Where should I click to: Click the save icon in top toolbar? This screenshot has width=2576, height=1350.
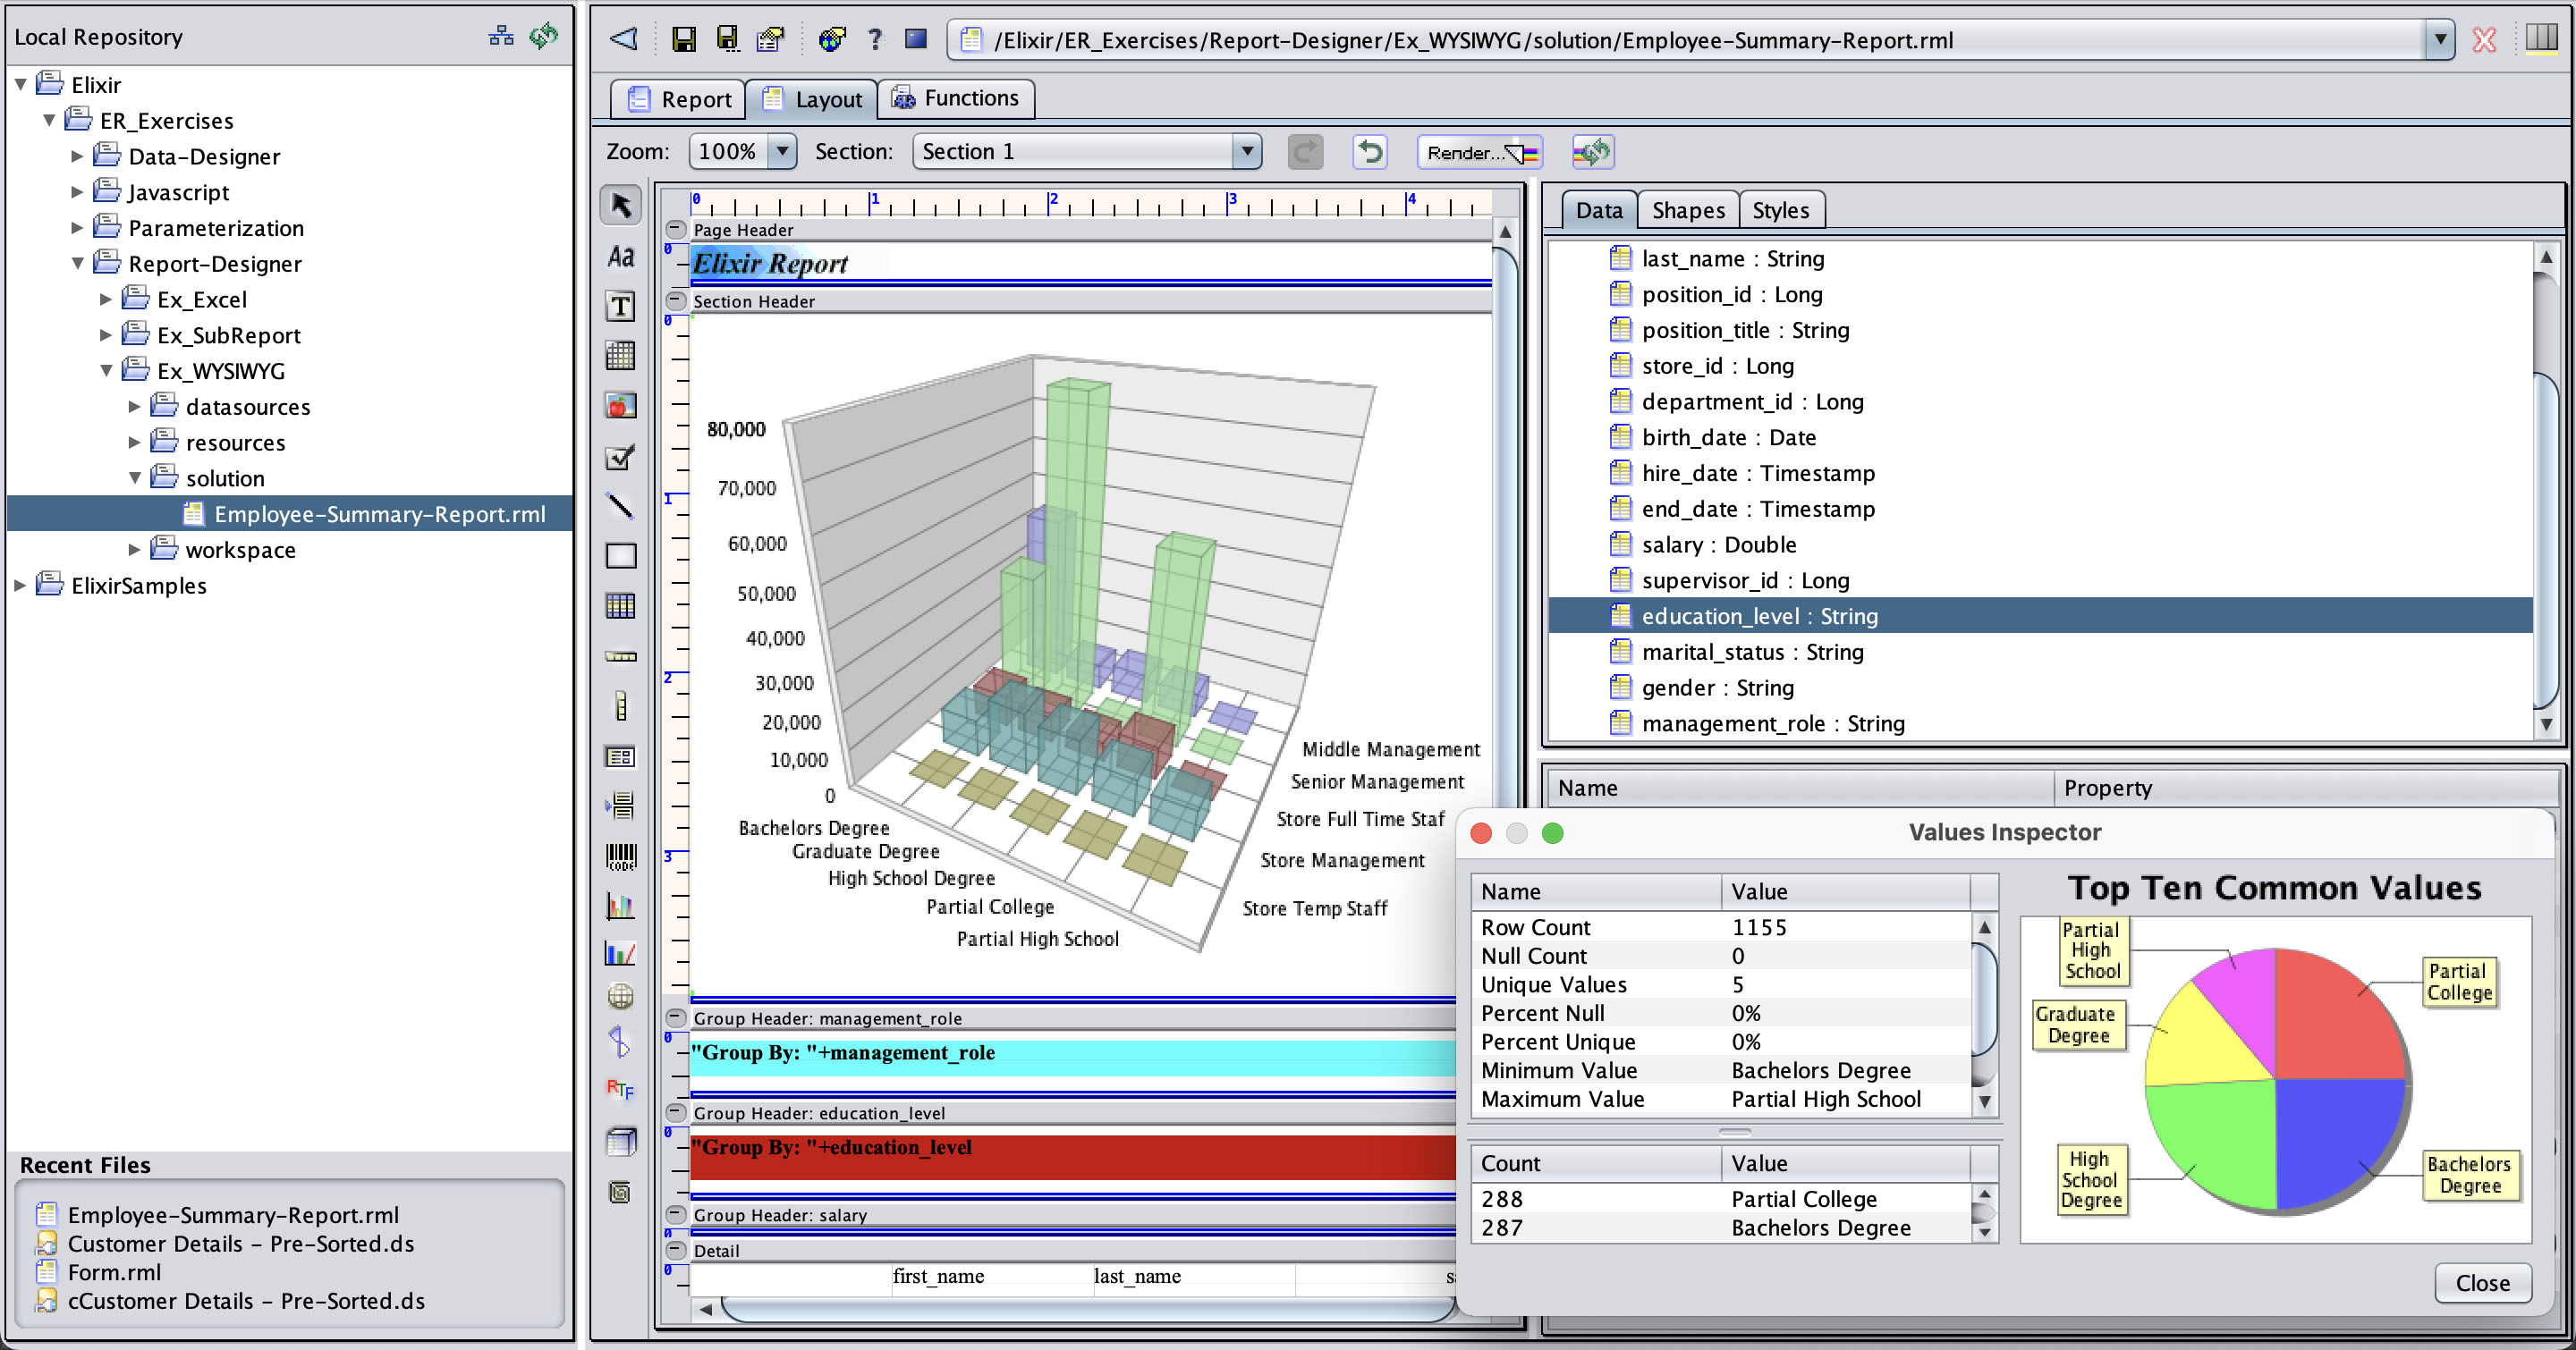(x=684, y=40)
